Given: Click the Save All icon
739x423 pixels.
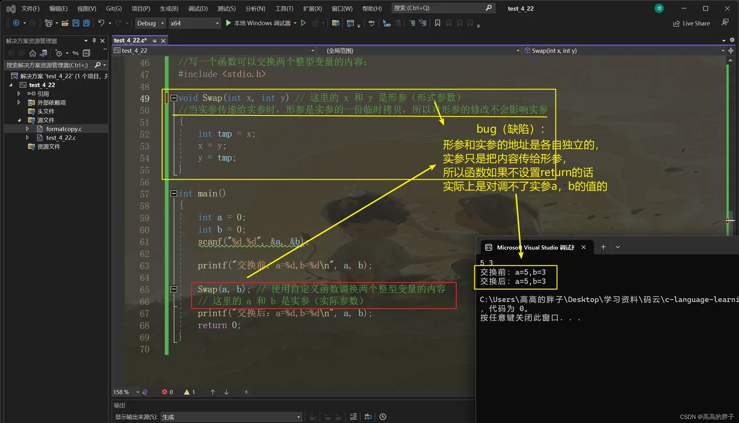Looking at the screenshot, I should [86, 23].
